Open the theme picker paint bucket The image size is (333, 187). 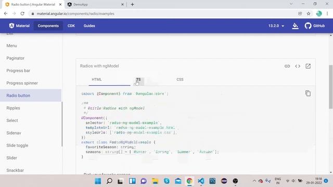pos(295,26)
